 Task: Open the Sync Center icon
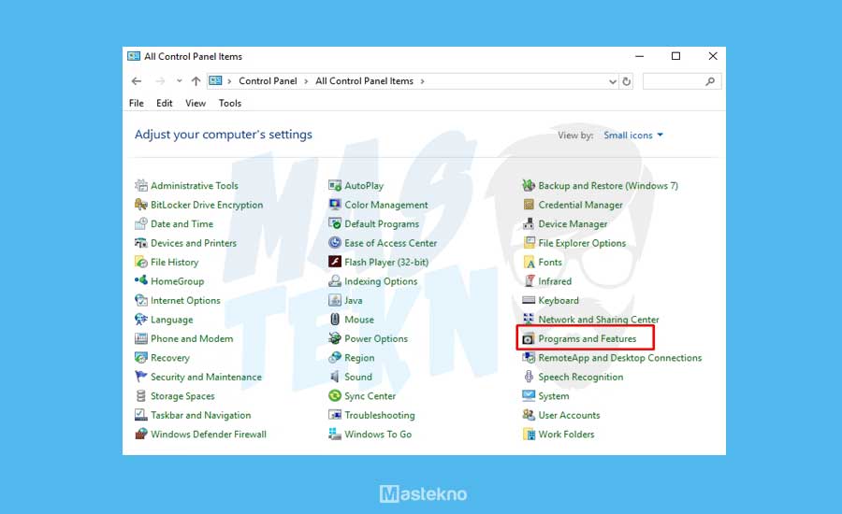pyautogui.click(x=335, y=396)
